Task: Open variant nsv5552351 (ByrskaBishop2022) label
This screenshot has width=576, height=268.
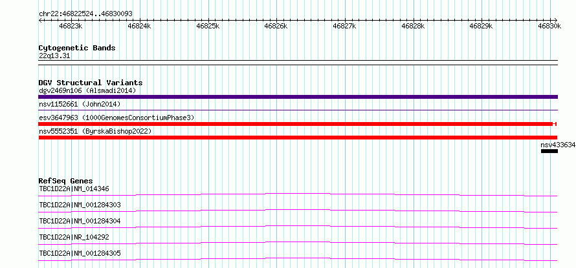Action: click(x=95, y=131)
